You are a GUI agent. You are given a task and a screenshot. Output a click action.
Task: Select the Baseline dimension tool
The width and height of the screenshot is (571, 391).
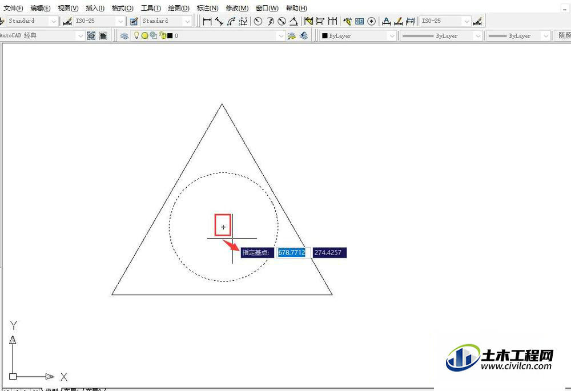click(x=320, y=21)
